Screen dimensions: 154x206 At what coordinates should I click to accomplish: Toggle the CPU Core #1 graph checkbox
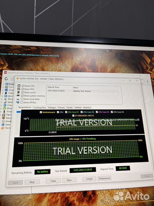[x=66, y=112]
